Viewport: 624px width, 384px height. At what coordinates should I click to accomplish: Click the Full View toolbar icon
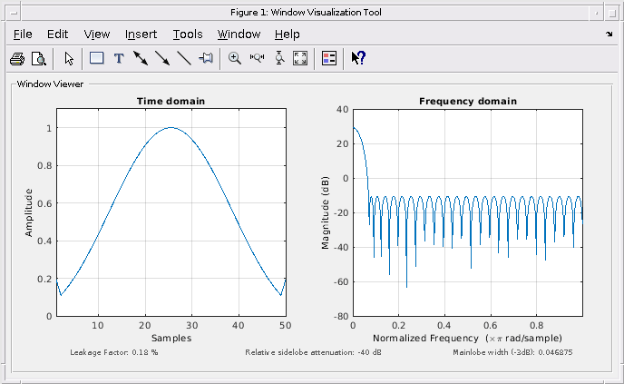[x=300, y=59]
